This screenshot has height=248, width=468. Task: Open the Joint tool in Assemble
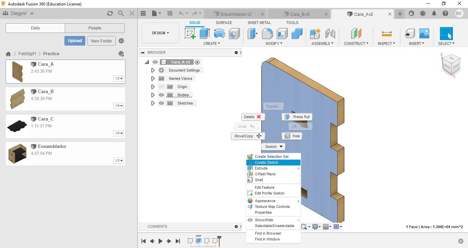click(x=330, y=34)
